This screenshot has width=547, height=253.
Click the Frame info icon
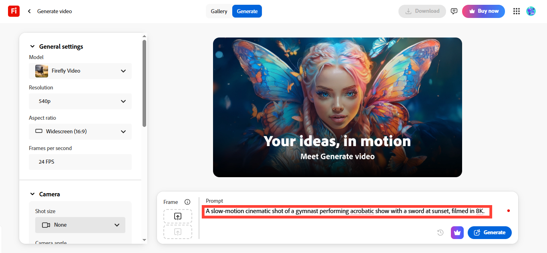(x=187, y=202)
